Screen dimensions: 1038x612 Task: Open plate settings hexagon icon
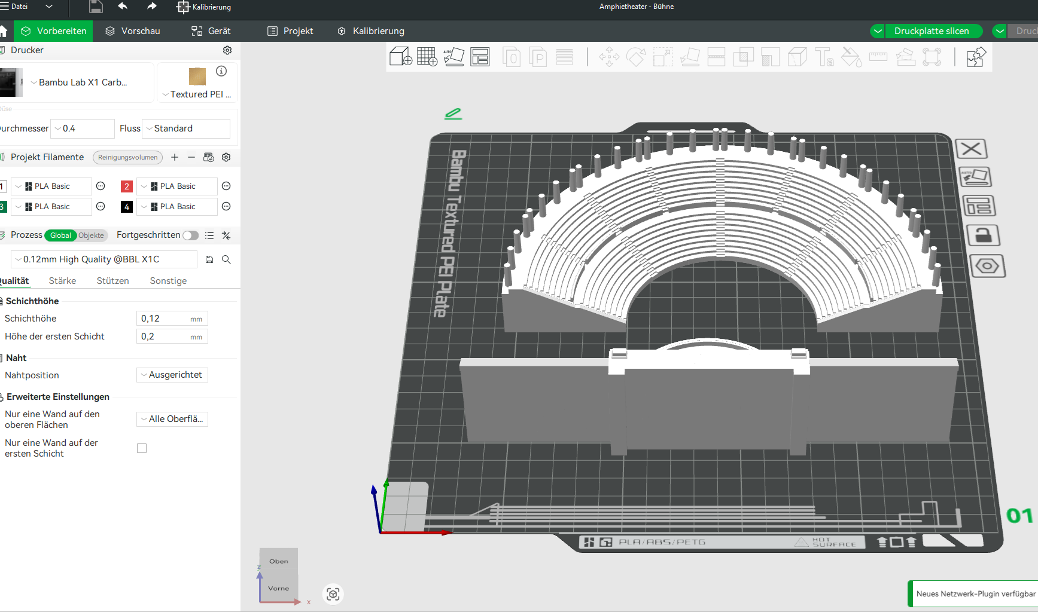[987, 266]
